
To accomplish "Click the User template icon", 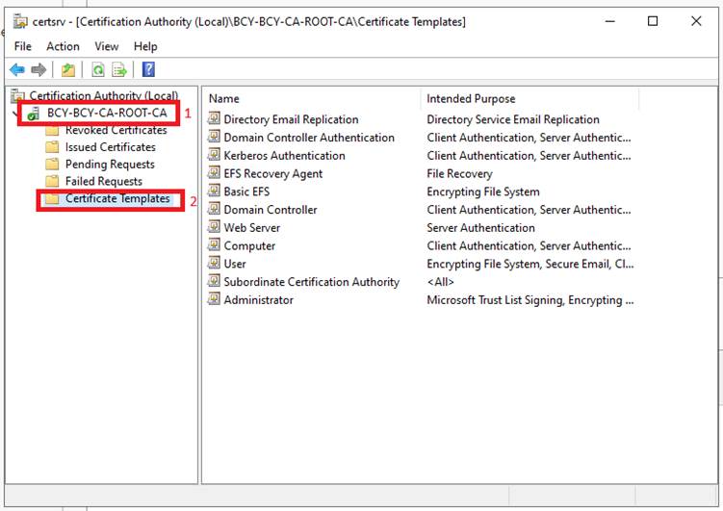I will [x=214, y=263].
